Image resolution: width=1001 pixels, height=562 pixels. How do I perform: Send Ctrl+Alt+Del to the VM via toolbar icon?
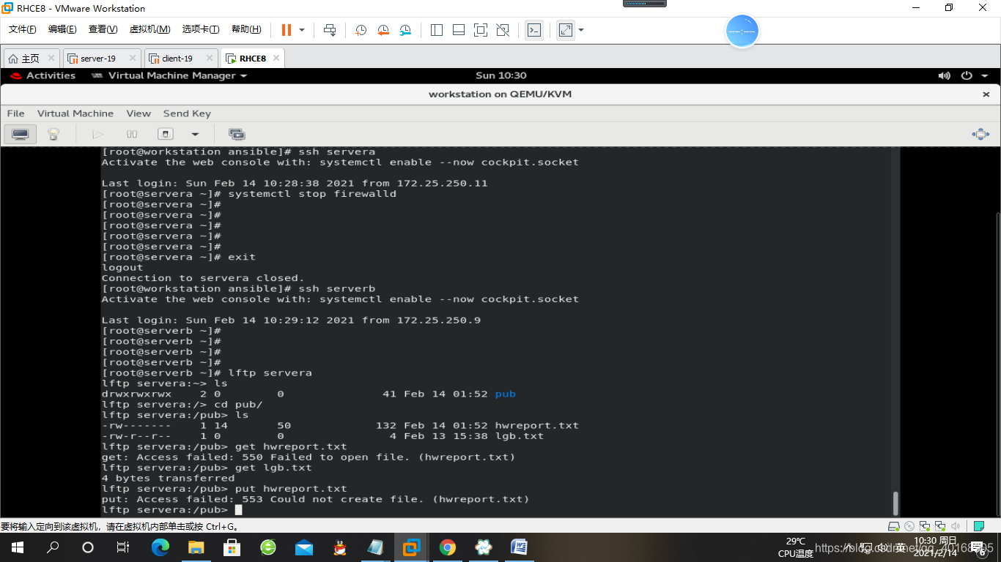click(330, 30)
